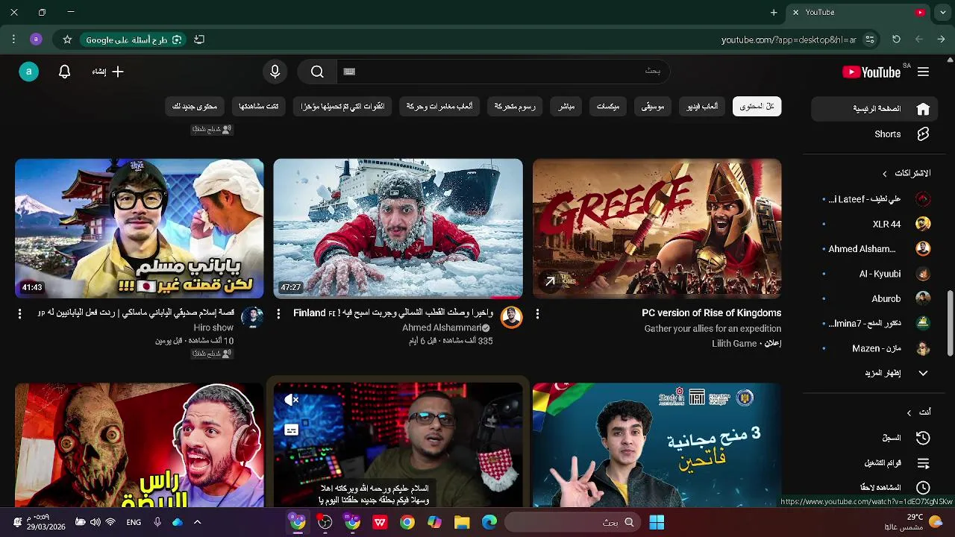Open XLR 44 subscription channel

pos(874,224)
